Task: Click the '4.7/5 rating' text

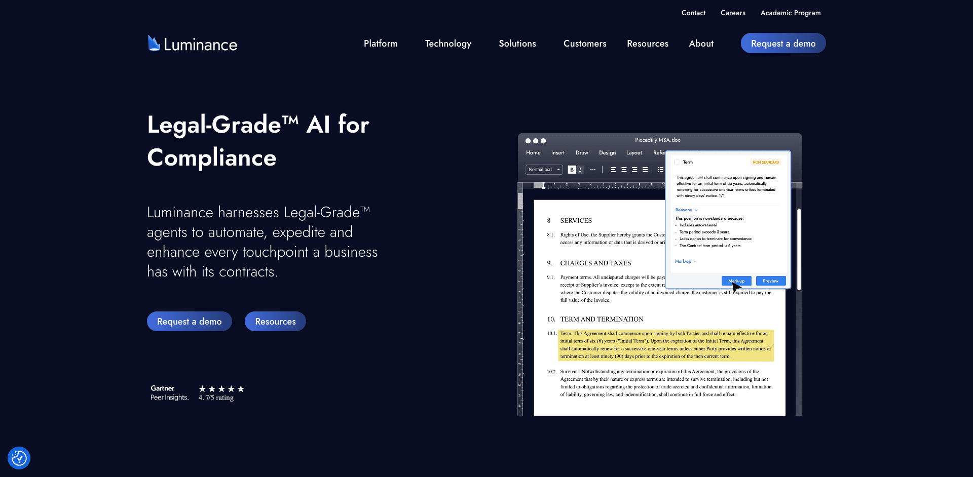Action: (216, 398)
